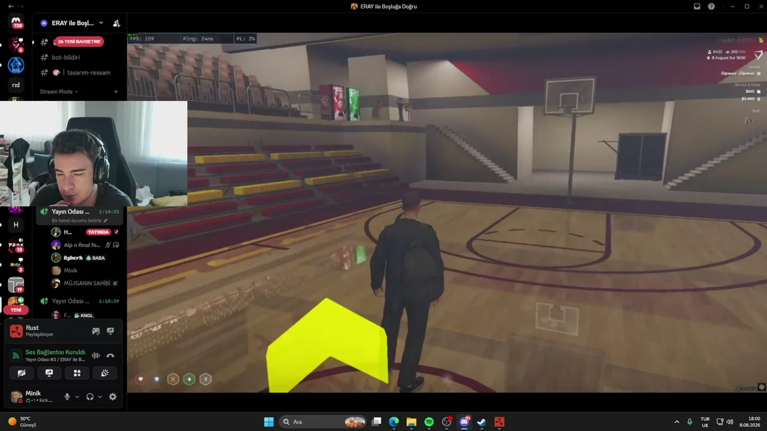This screenshot has height=431, width=767.
Task: Open Spotify from taskbar
Action: click(429, 422)
